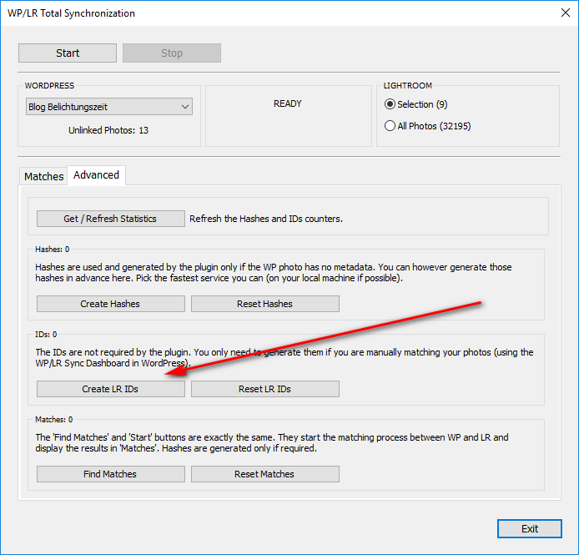Viewport: 579px width, 555px height.
Task: Click the LIGHTROOM group label
Action: coord(407,85)
